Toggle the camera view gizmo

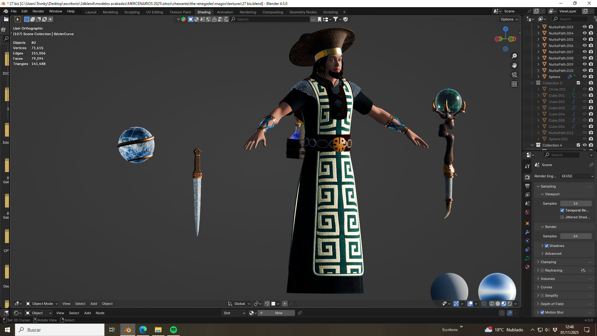pos(514,75)
